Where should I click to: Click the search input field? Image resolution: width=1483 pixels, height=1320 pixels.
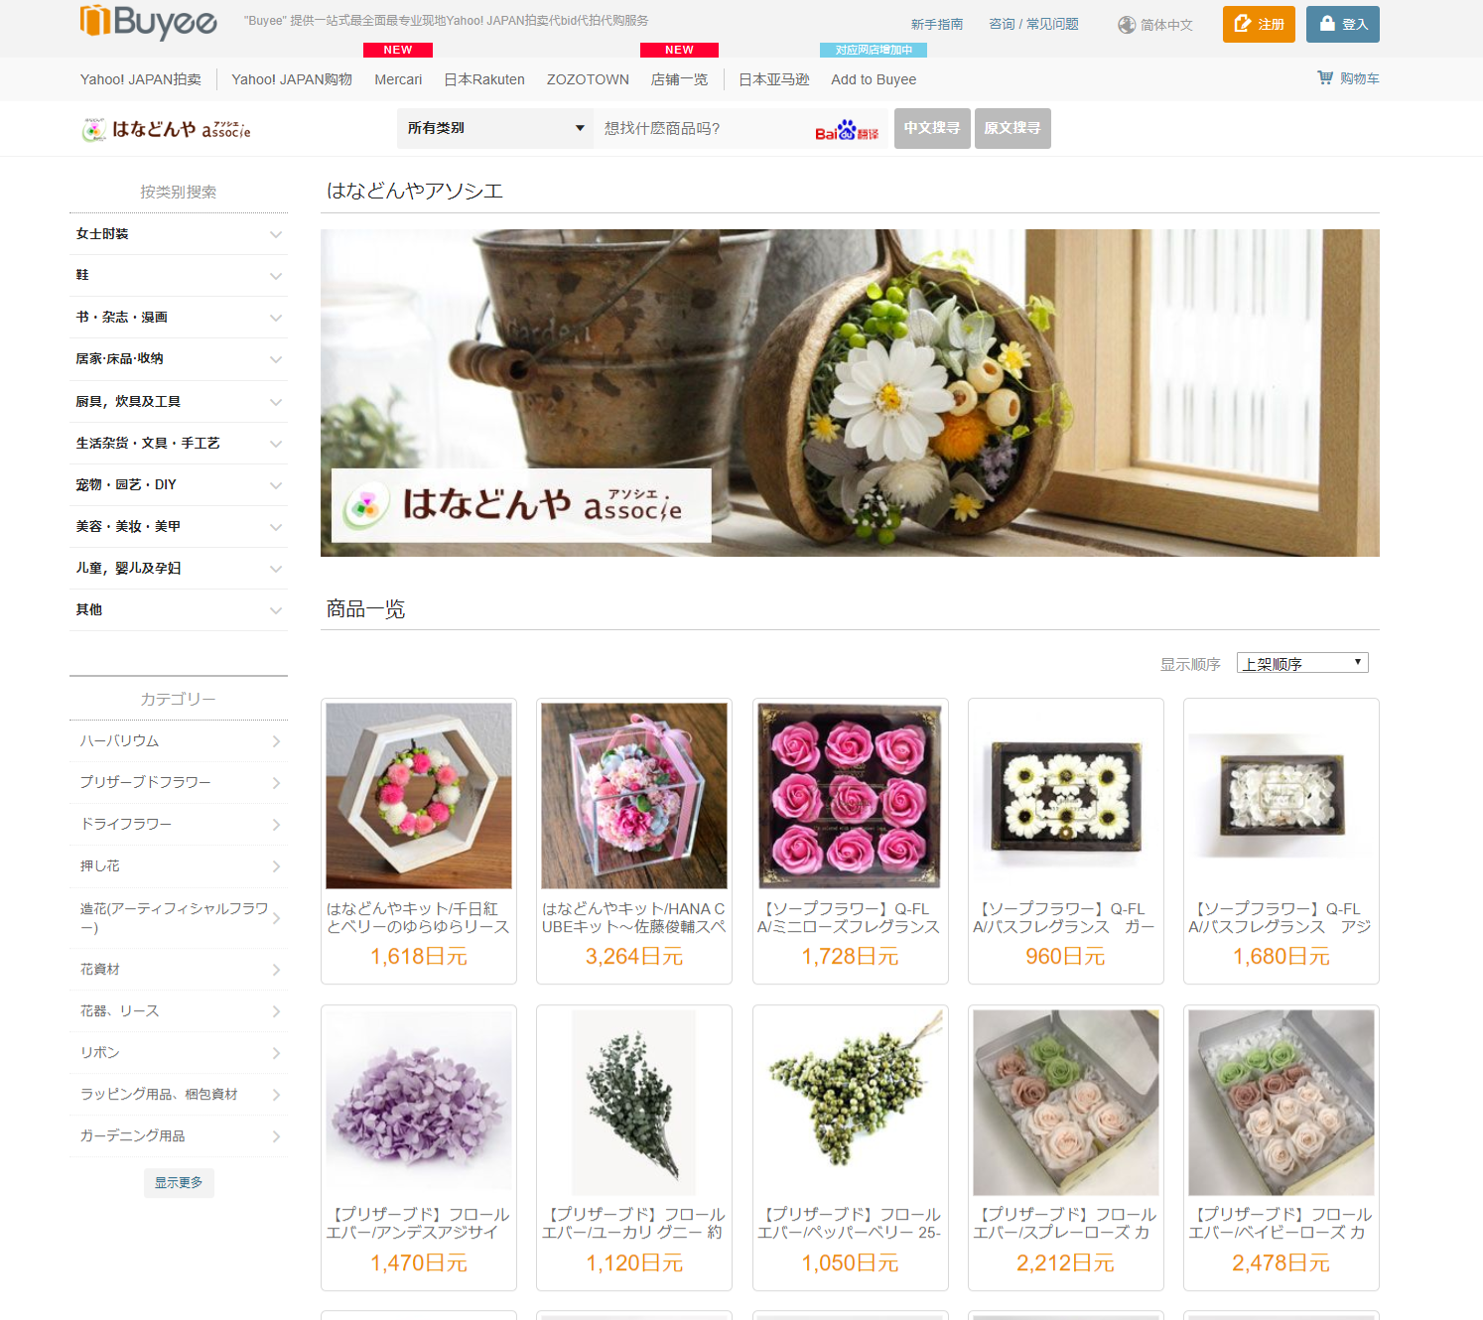[703, 128]
